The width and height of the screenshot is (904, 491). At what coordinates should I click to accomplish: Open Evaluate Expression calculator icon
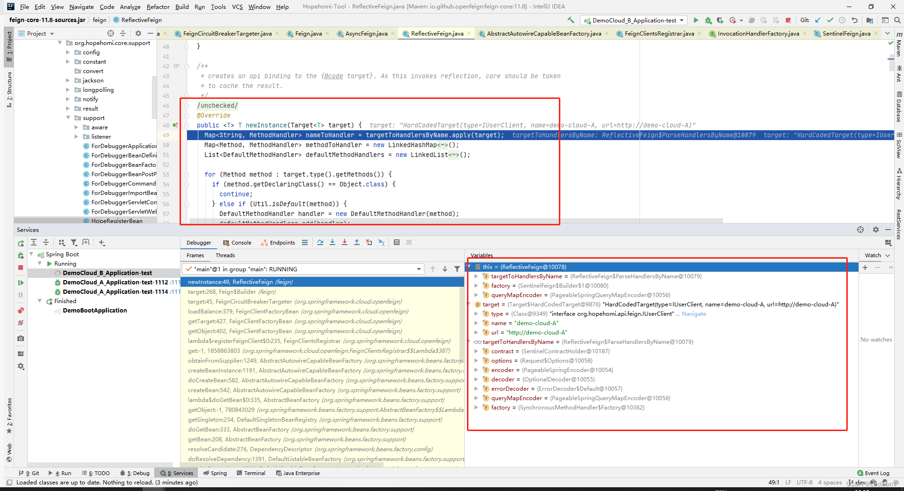397,242
